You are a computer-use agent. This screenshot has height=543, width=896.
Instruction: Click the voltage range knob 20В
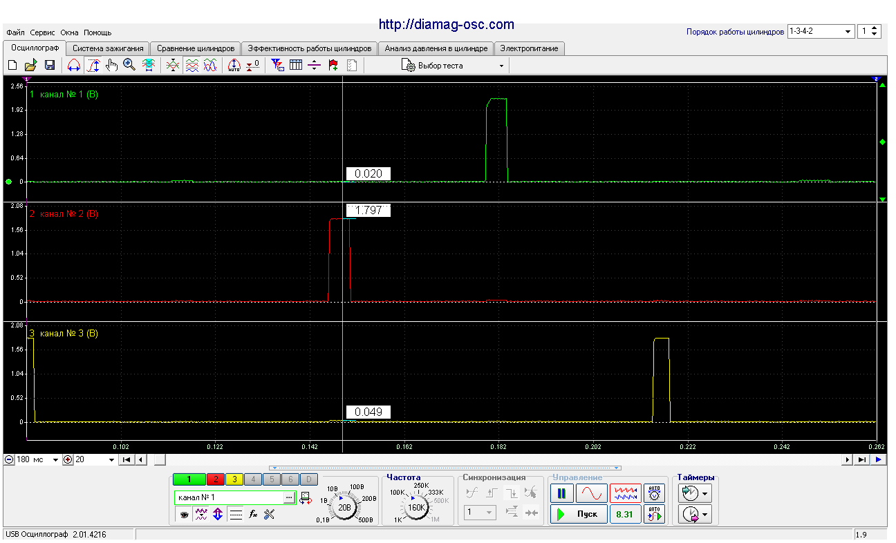coord(344,507)
